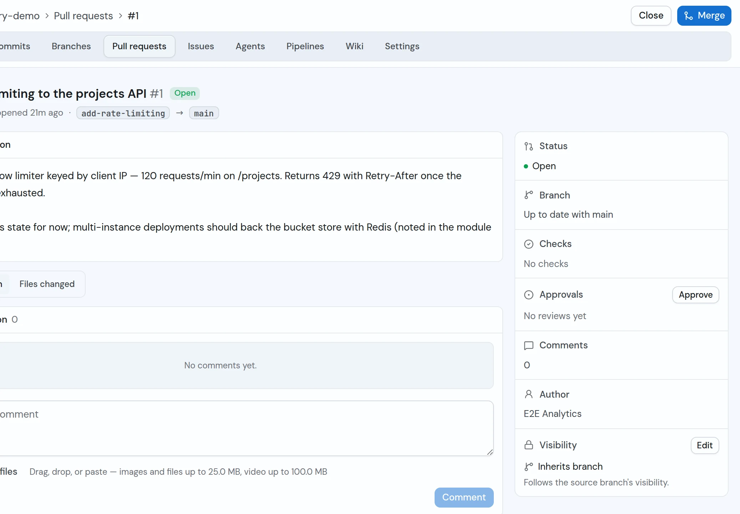Click the main target branch label
This screenshot has width=740, height=514.
[x=204, y=113]
